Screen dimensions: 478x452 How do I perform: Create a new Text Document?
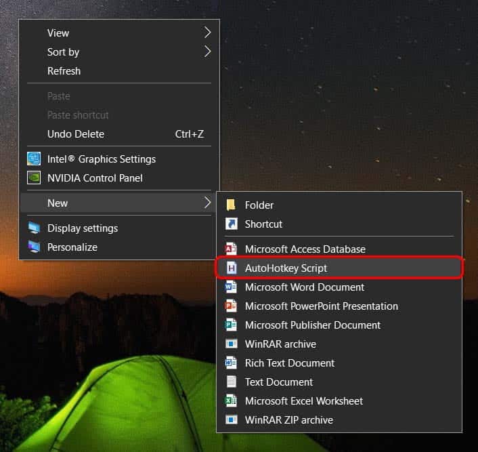coord(339,382)
